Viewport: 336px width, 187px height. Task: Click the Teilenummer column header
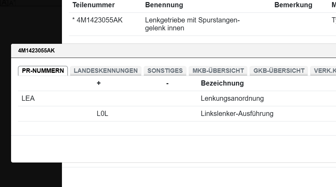point(93,5)
